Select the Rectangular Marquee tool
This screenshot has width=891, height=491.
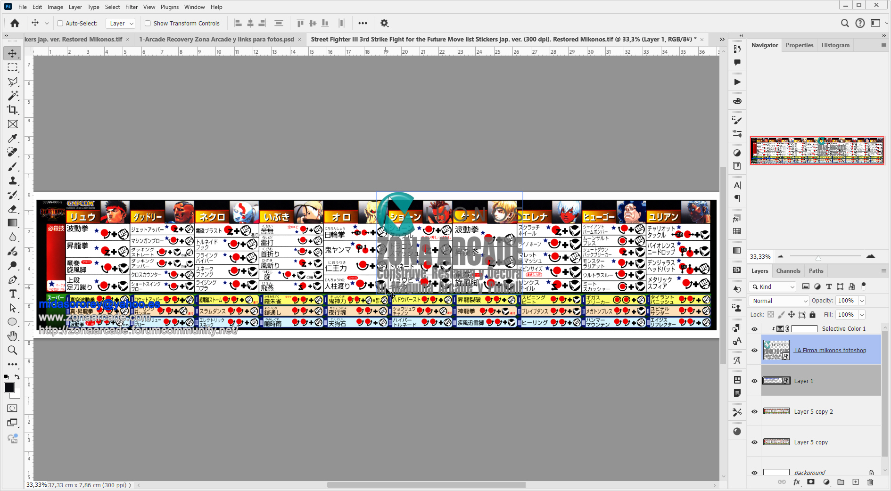pos(13,67)
